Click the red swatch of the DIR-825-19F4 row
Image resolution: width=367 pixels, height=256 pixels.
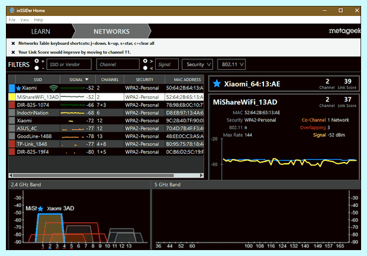click(12, 152)
